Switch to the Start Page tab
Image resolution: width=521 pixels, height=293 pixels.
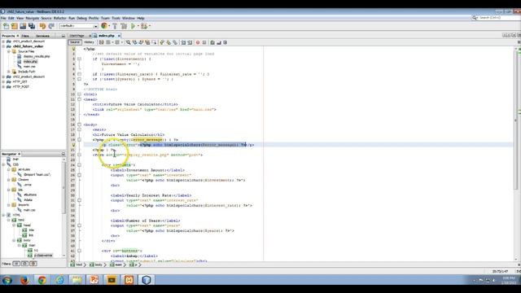coord(77,36)
